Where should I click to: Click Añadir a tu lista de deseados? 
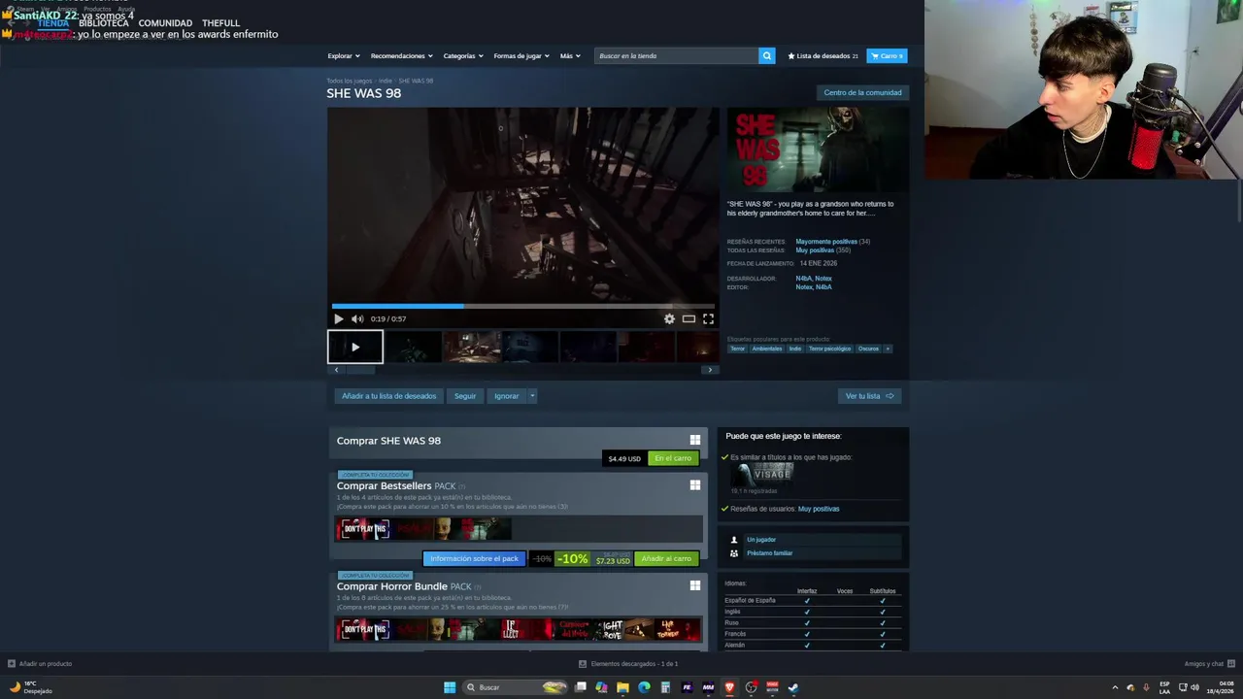[x=388, y=396]
